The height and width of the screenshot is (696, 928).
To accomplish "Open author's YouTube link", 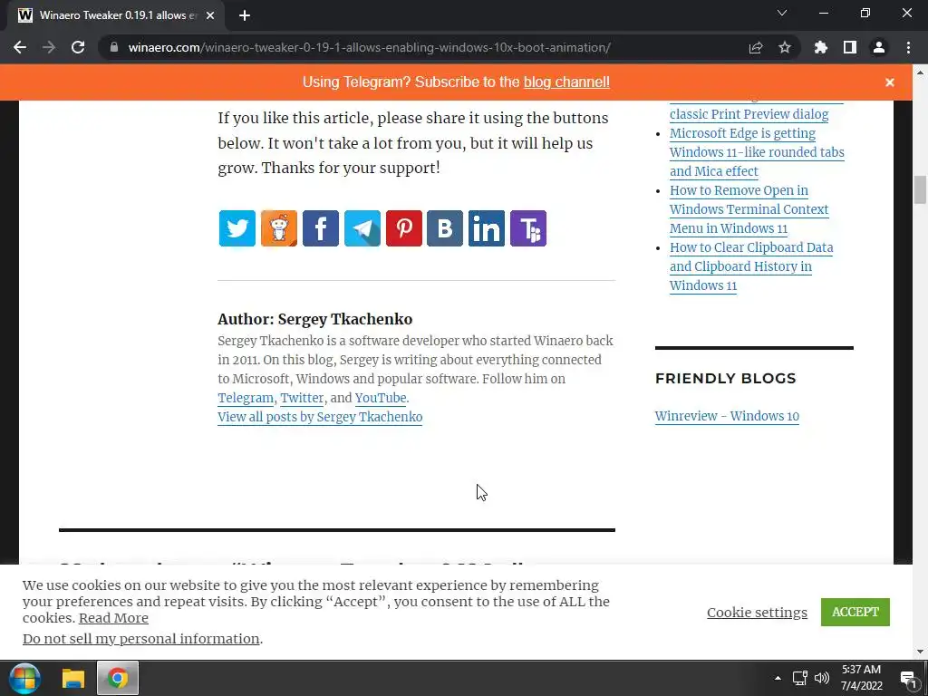I will pyautogui.click(x=381, y=399).
